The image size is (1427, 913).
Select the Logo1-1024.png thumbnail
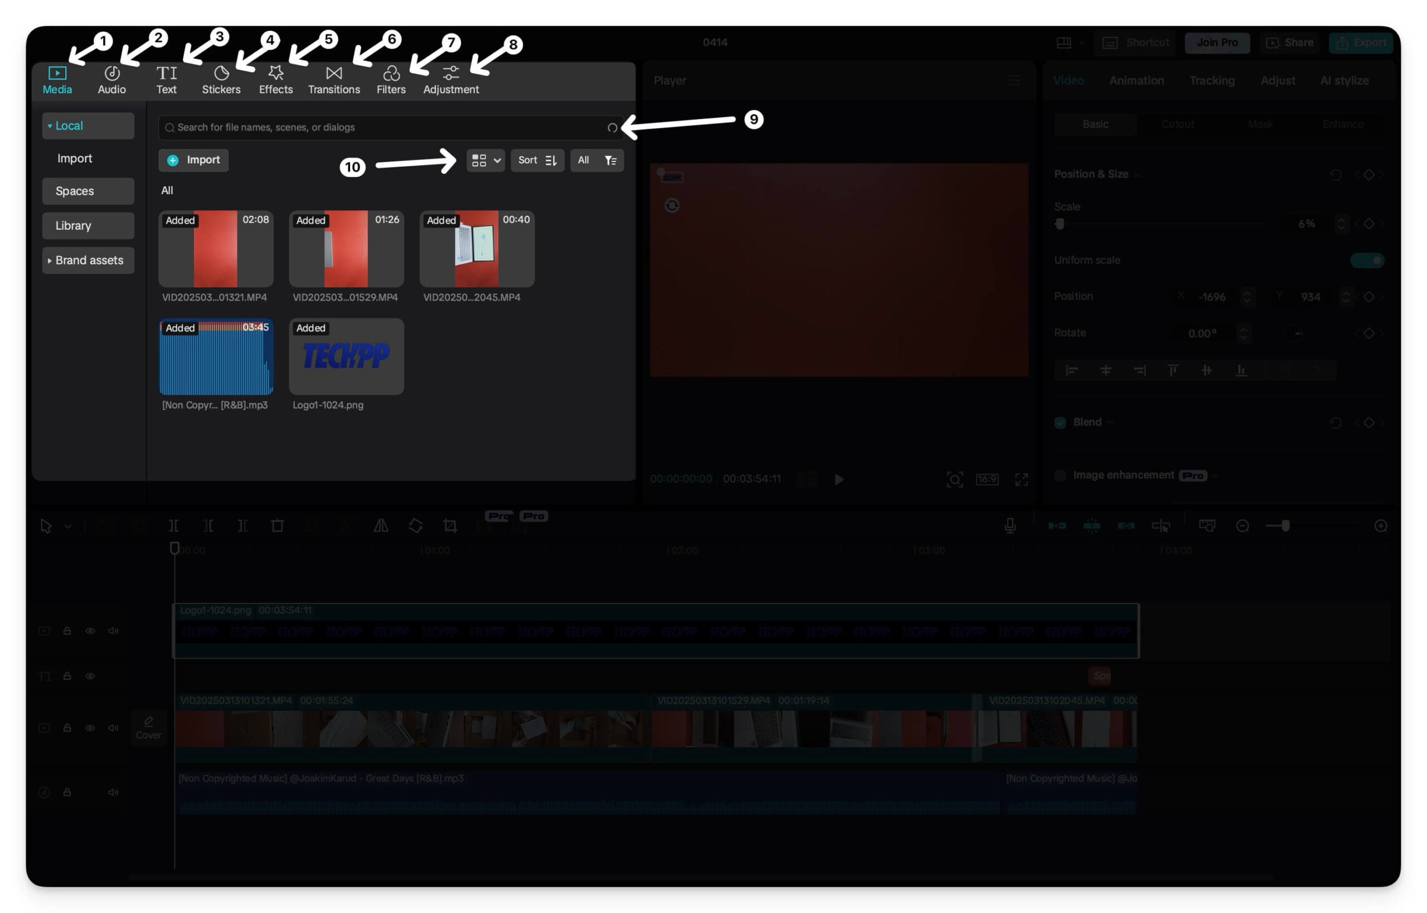[346, 357]
